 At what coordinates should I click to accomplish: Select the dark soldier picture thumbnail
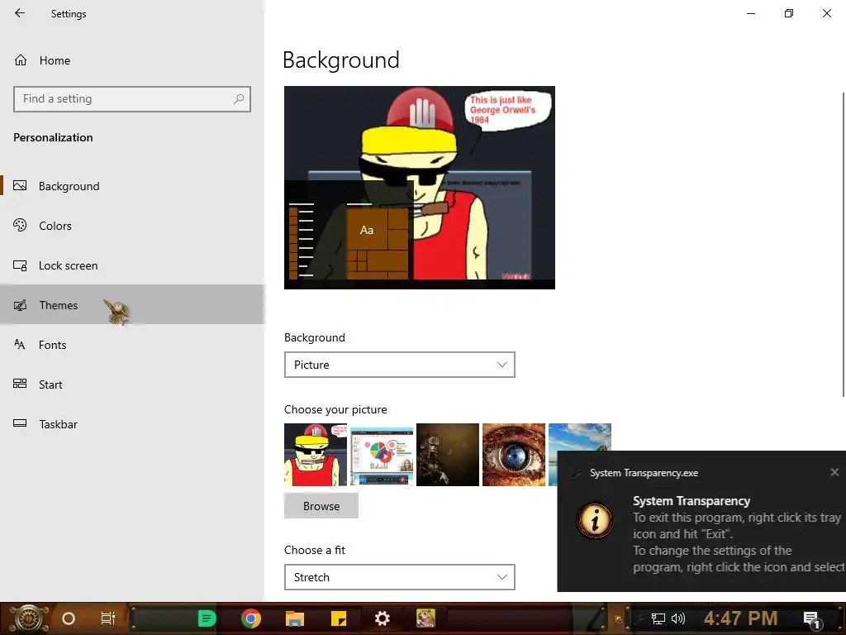point(448,455)
